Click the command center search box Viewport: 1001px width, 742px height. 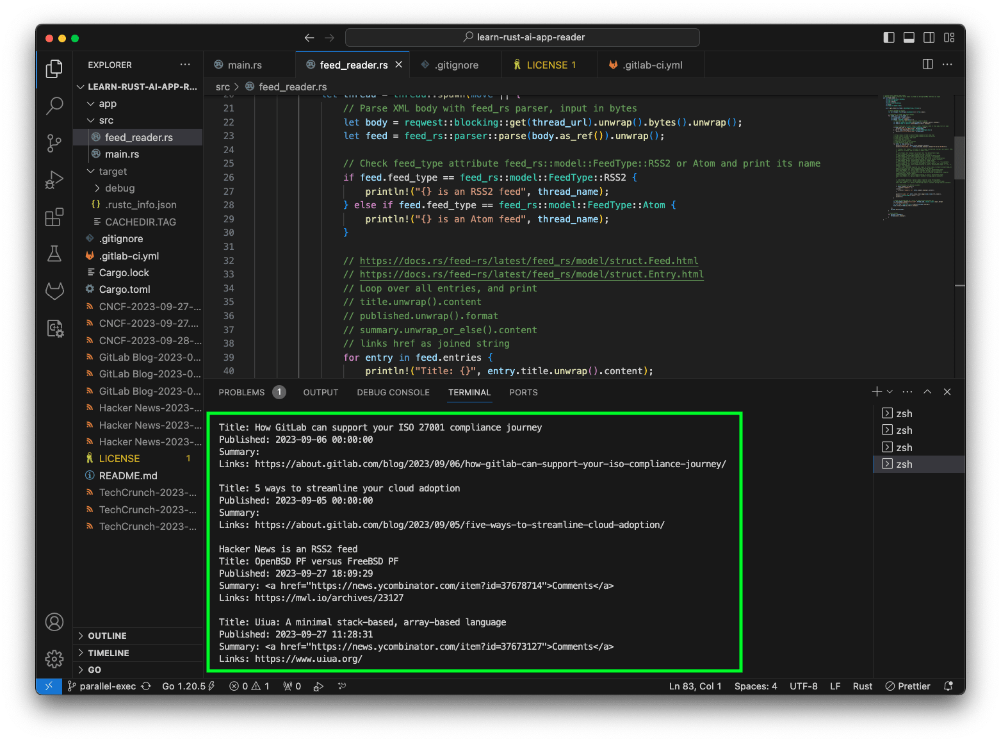(523, 37)
